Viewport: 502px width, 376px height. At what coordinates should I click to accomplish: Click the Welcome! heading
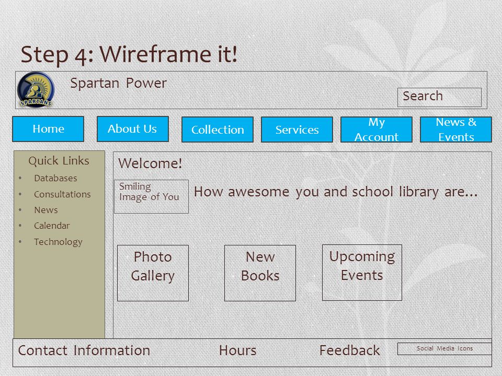[150, 163]
